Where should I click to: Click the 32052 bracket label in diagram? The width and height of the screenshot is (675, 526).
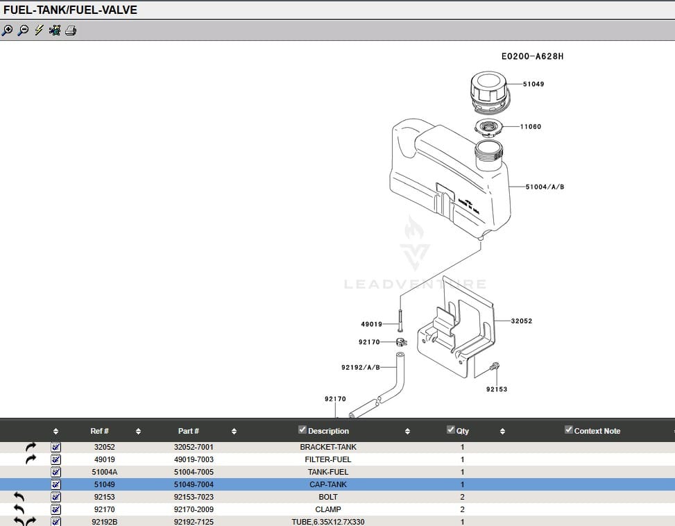(522, 321)
